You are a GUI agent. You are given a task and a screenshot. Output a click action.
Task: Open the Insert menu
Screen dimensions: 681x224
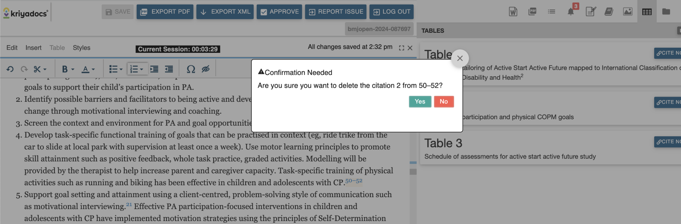click(x=33, y=48)
